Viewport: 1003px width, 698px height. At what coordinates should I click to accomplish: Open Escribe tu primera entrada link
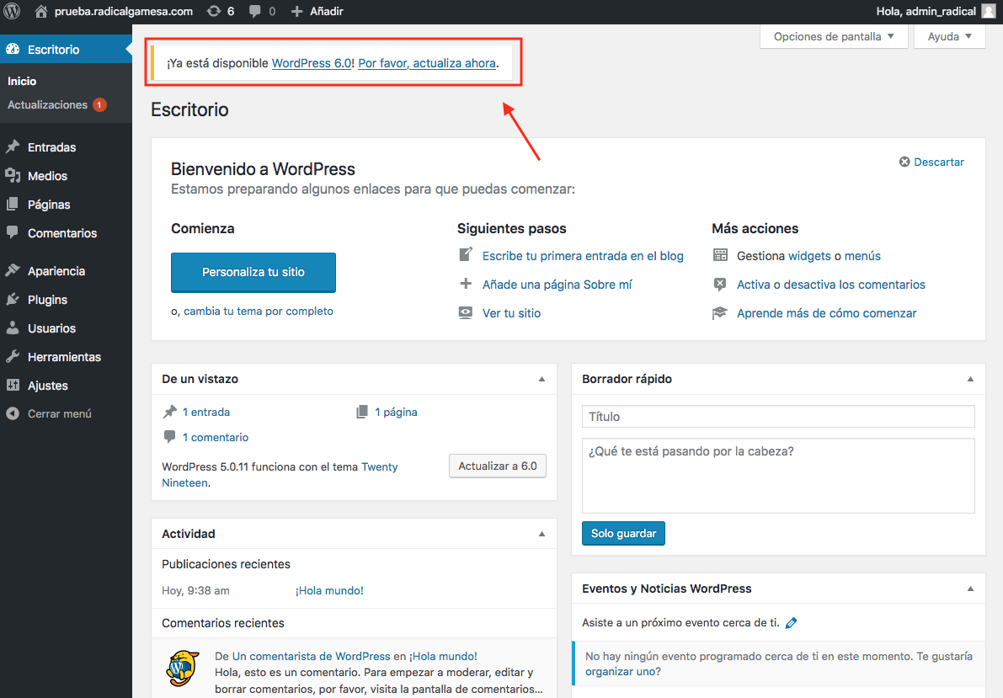click(583, 256)
